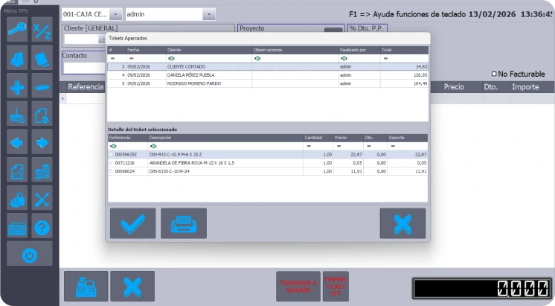Click the minus icon in sidebar
Viewport: 555px width, 306px height.
pyautogui.click(x=42, y=86)
